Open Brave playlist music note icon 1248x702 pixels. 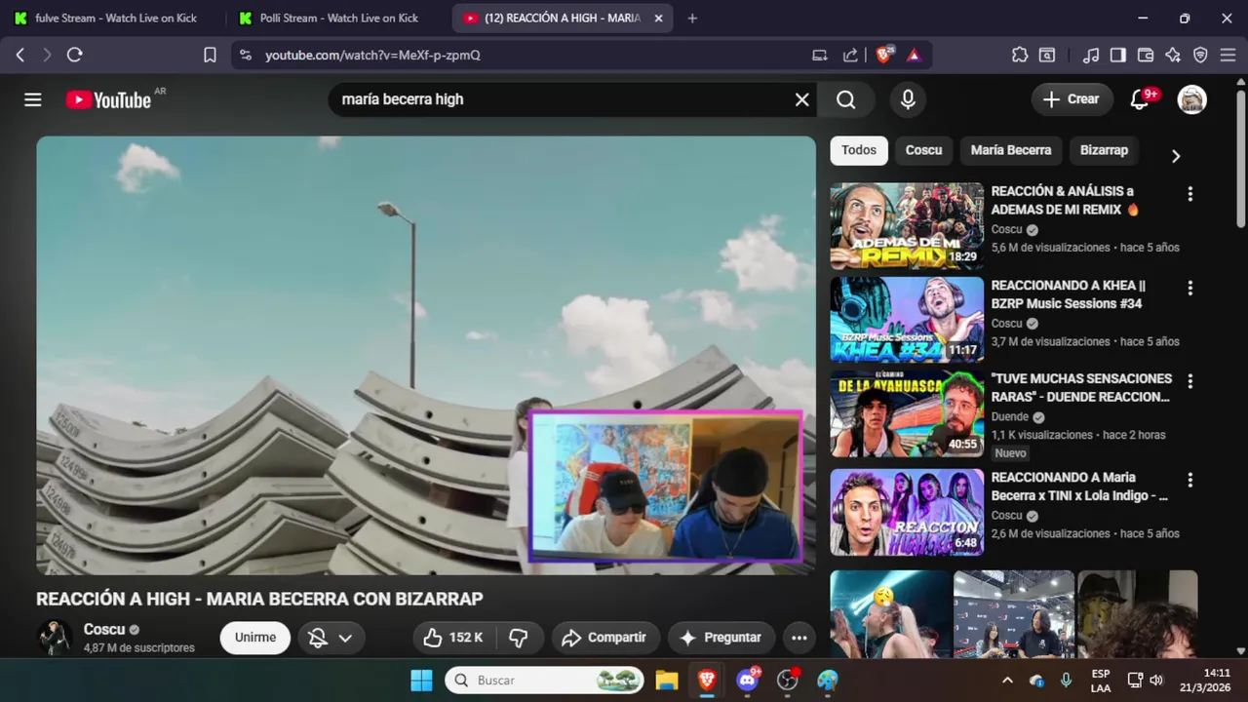tap(1091, 55)
